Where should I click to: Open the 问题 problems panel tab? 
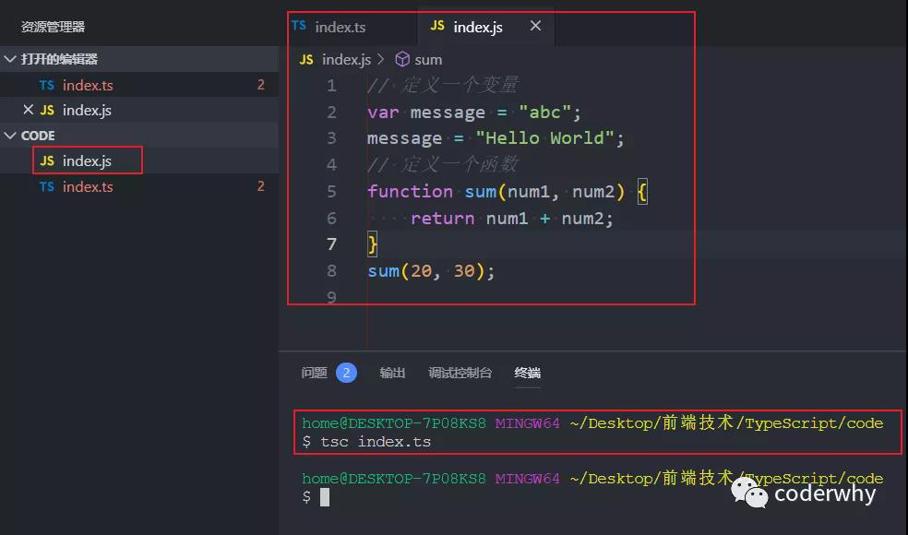pyautogui.click(x=315, y=373)
